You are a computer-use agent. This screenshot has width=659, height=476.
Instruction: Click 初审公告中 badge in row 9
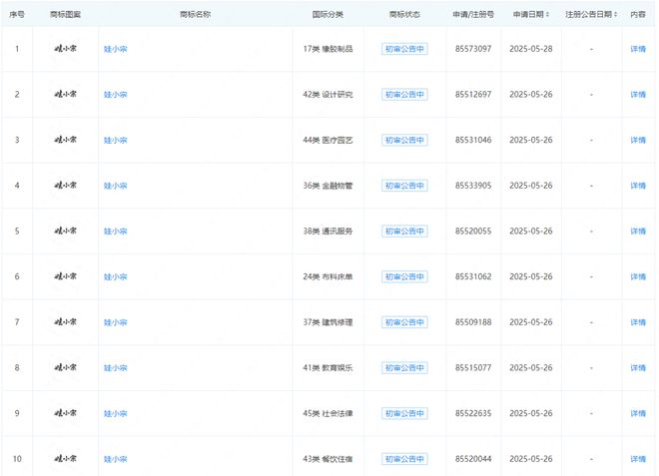(404, 413)
